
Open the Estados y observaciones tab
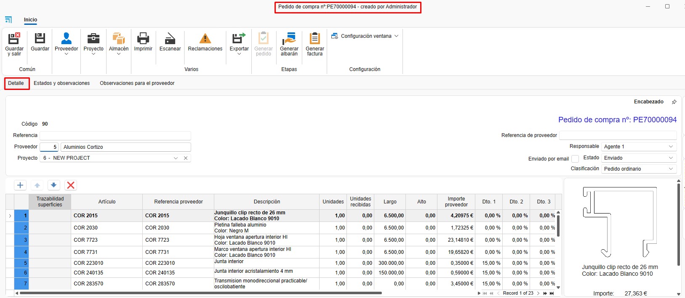62,83
